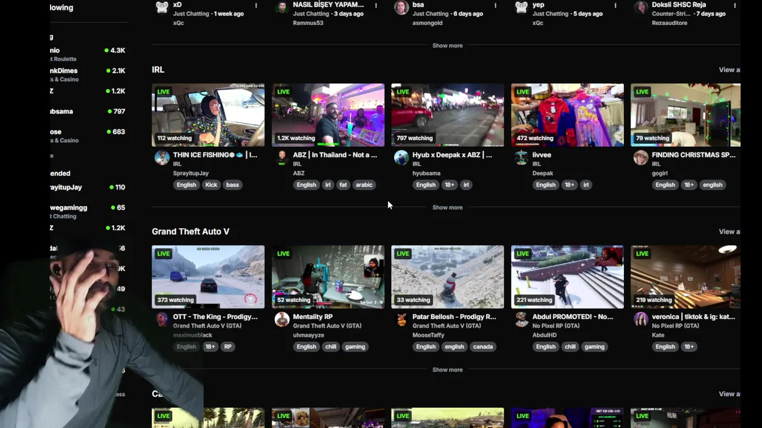Play the THIN ICE FISHING stream thumbnail

click(x=208, y=115)
